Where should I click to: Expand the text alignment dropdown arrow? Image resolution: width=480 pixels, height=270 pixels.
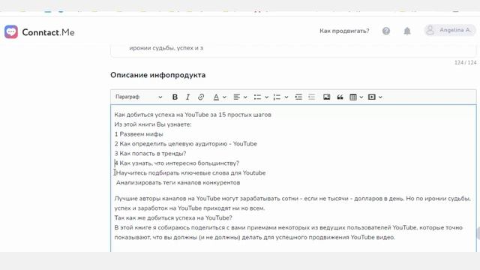tap(245, 97)
